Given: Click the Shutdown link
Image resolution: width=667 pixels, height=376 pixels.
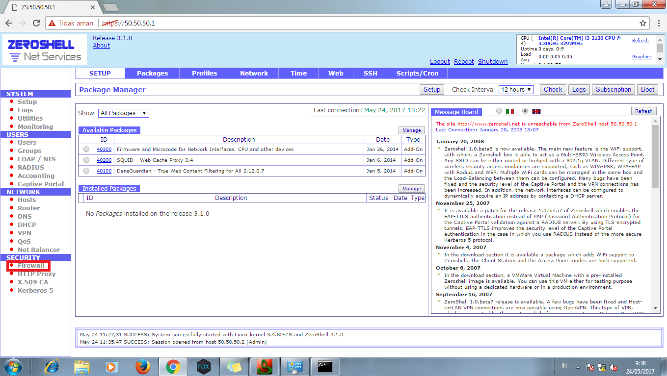Looking at the screenshot, I should [493, 62].
